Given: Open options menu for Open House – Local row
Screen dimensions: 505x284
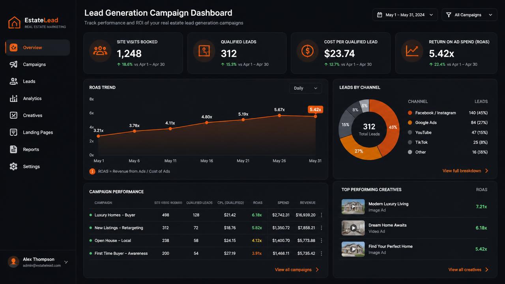Looking at the screenshot, I should tap(321, 240).
